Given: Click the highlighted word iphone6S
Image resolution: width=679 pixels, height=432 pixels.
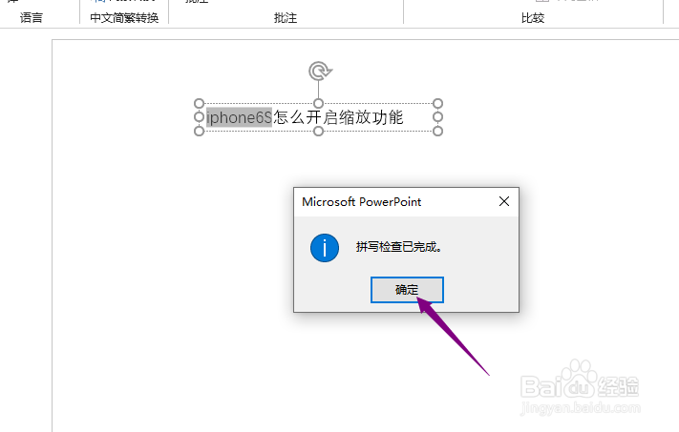Looking at the screenshot, I should pos(239,117).
